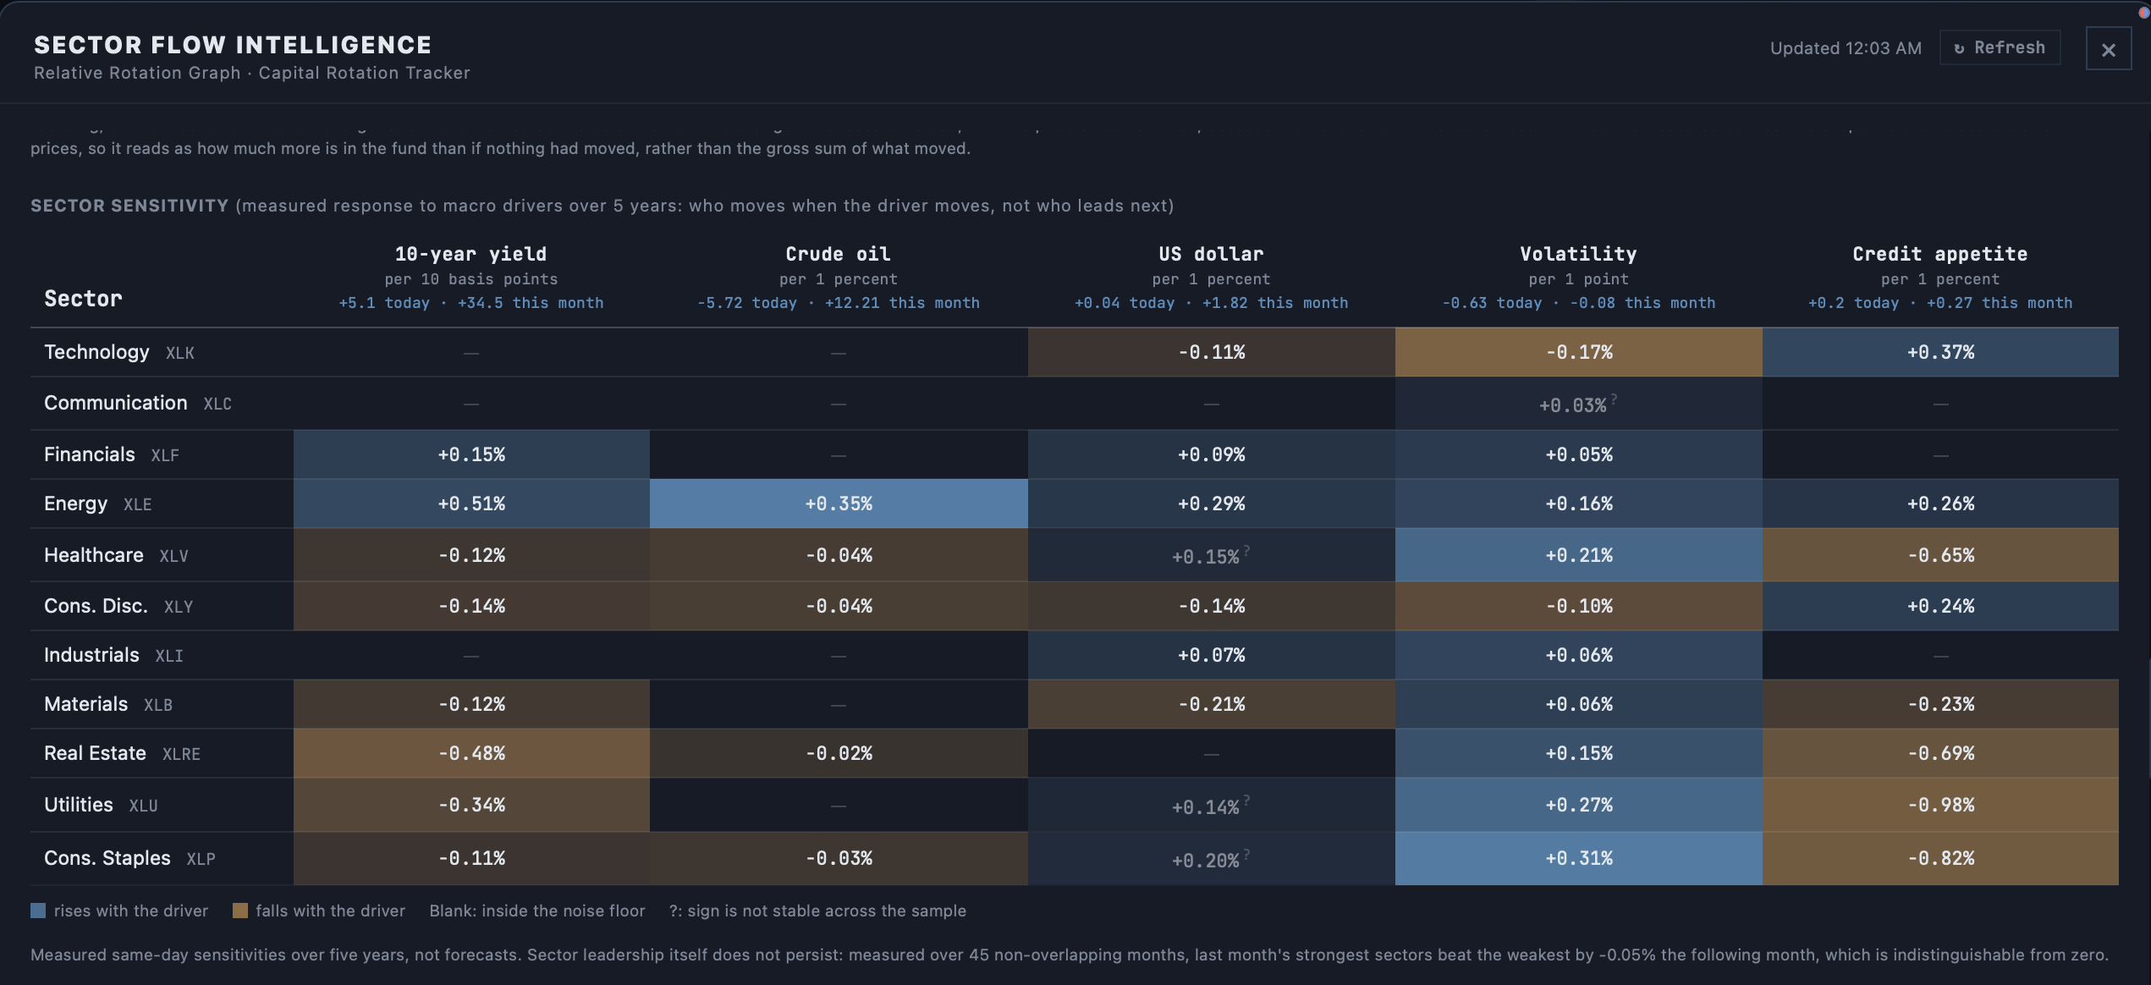Click the Utilities XLU row label
Screen dimensions: 2151x985
[x=101, y=805]
